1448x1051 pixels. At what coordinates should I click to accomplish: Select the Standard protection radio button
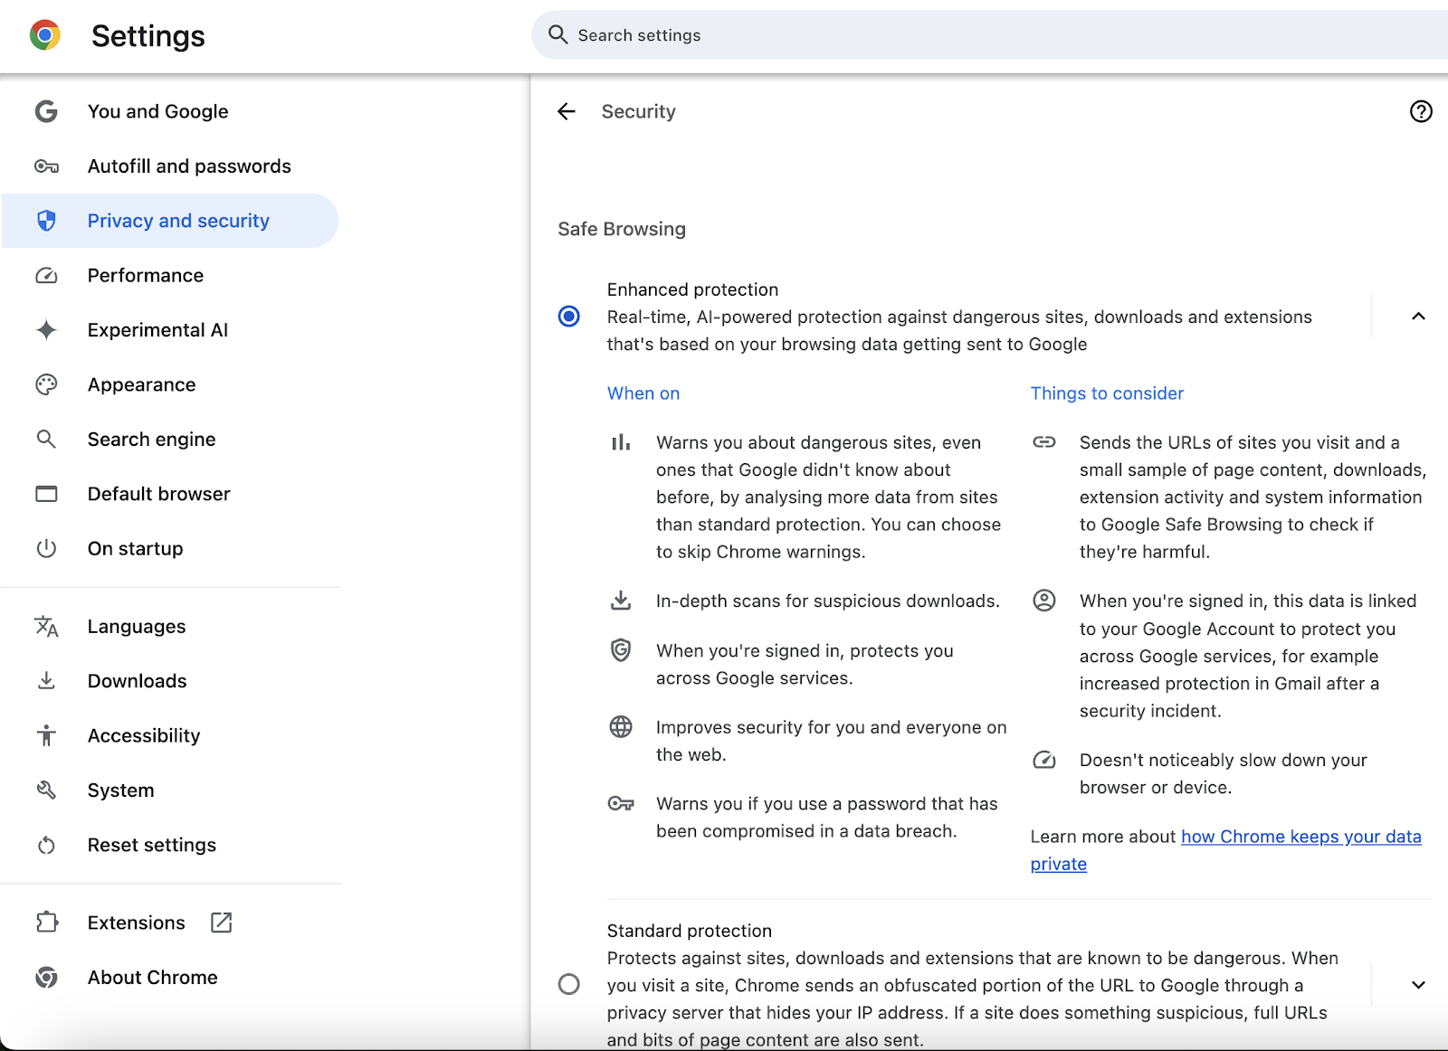(569, 984)
